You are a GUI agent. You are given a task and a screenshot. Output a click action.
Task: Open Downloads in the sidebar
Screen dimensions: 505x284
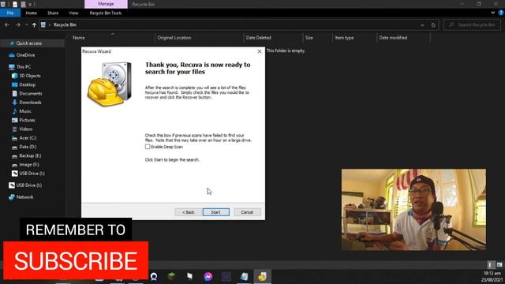(x=30, y=103)
